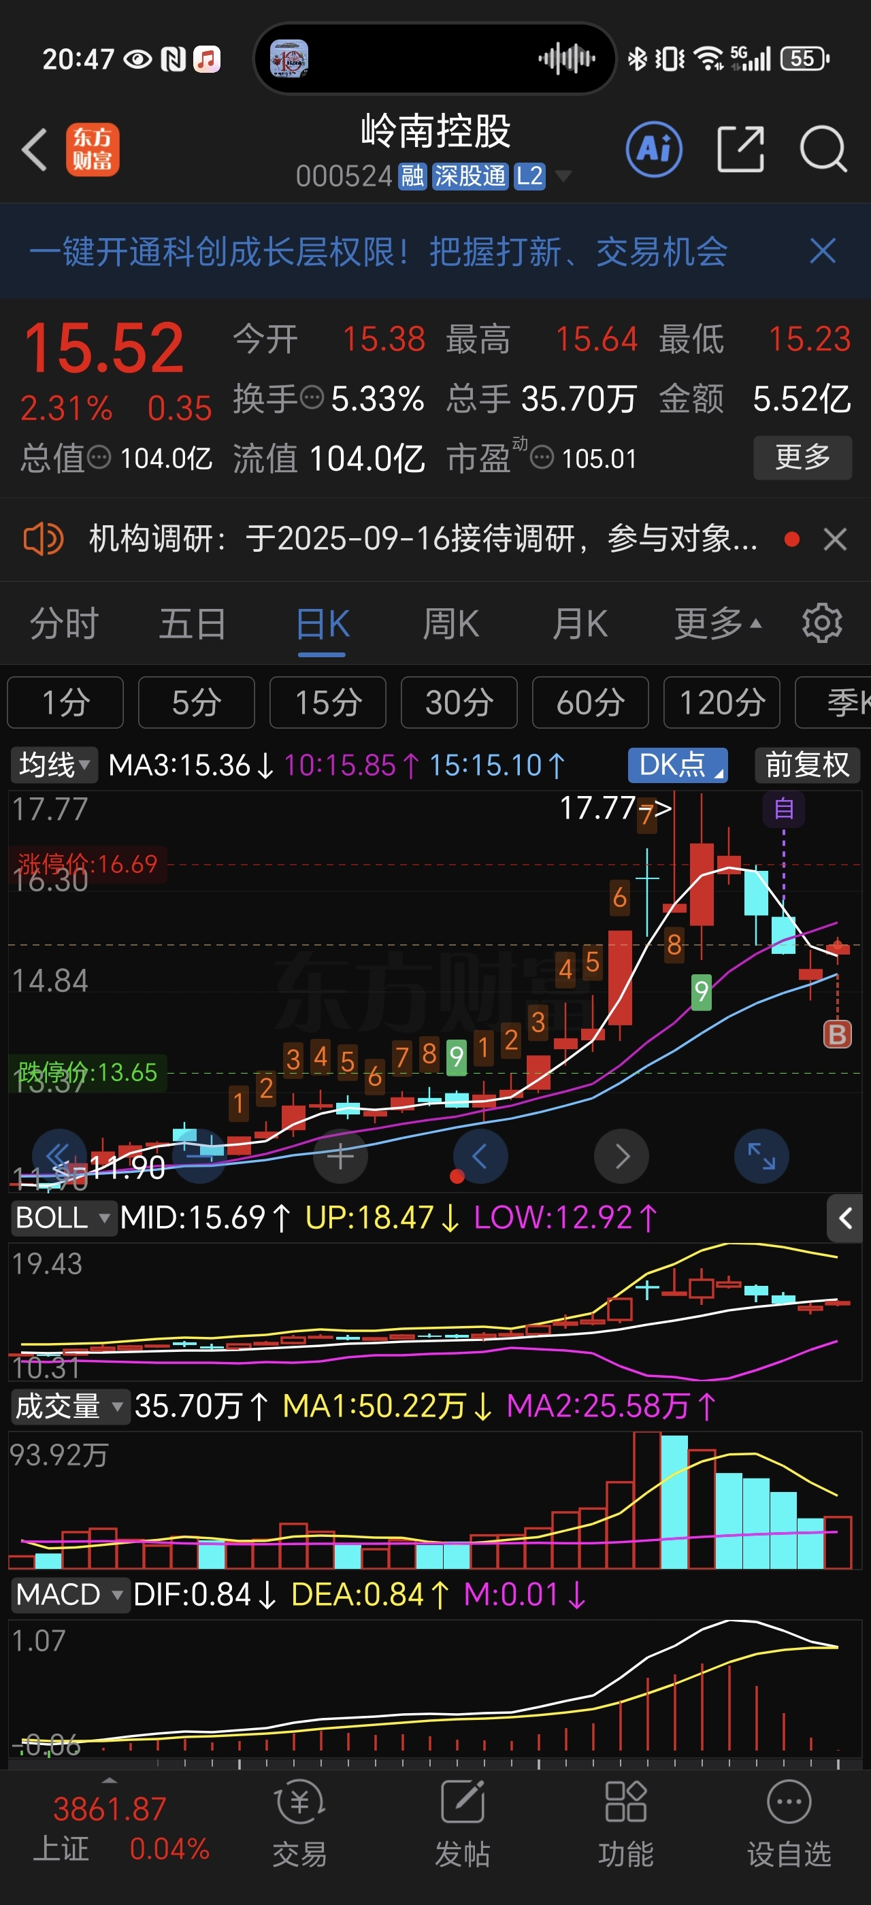Viewport: 871px width, 1905px height.
Task: Play announcement via speaker icon
Action: click(x=43, y=538)
